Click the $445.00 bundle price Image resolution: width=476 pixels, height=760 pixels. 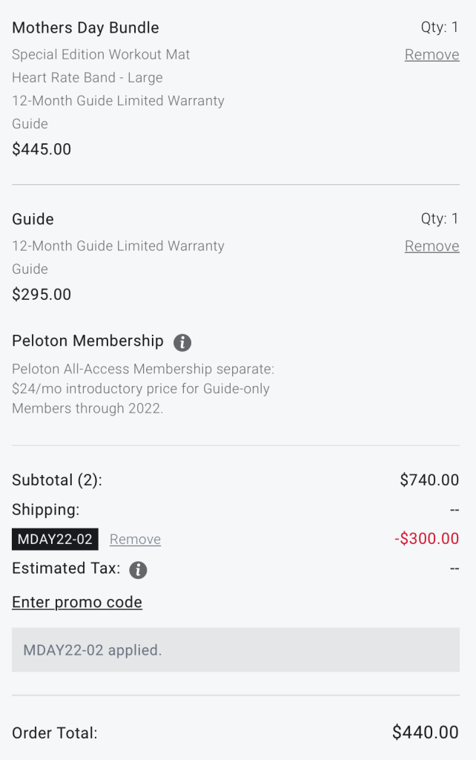pyautogui.click(x=42, y=149)
